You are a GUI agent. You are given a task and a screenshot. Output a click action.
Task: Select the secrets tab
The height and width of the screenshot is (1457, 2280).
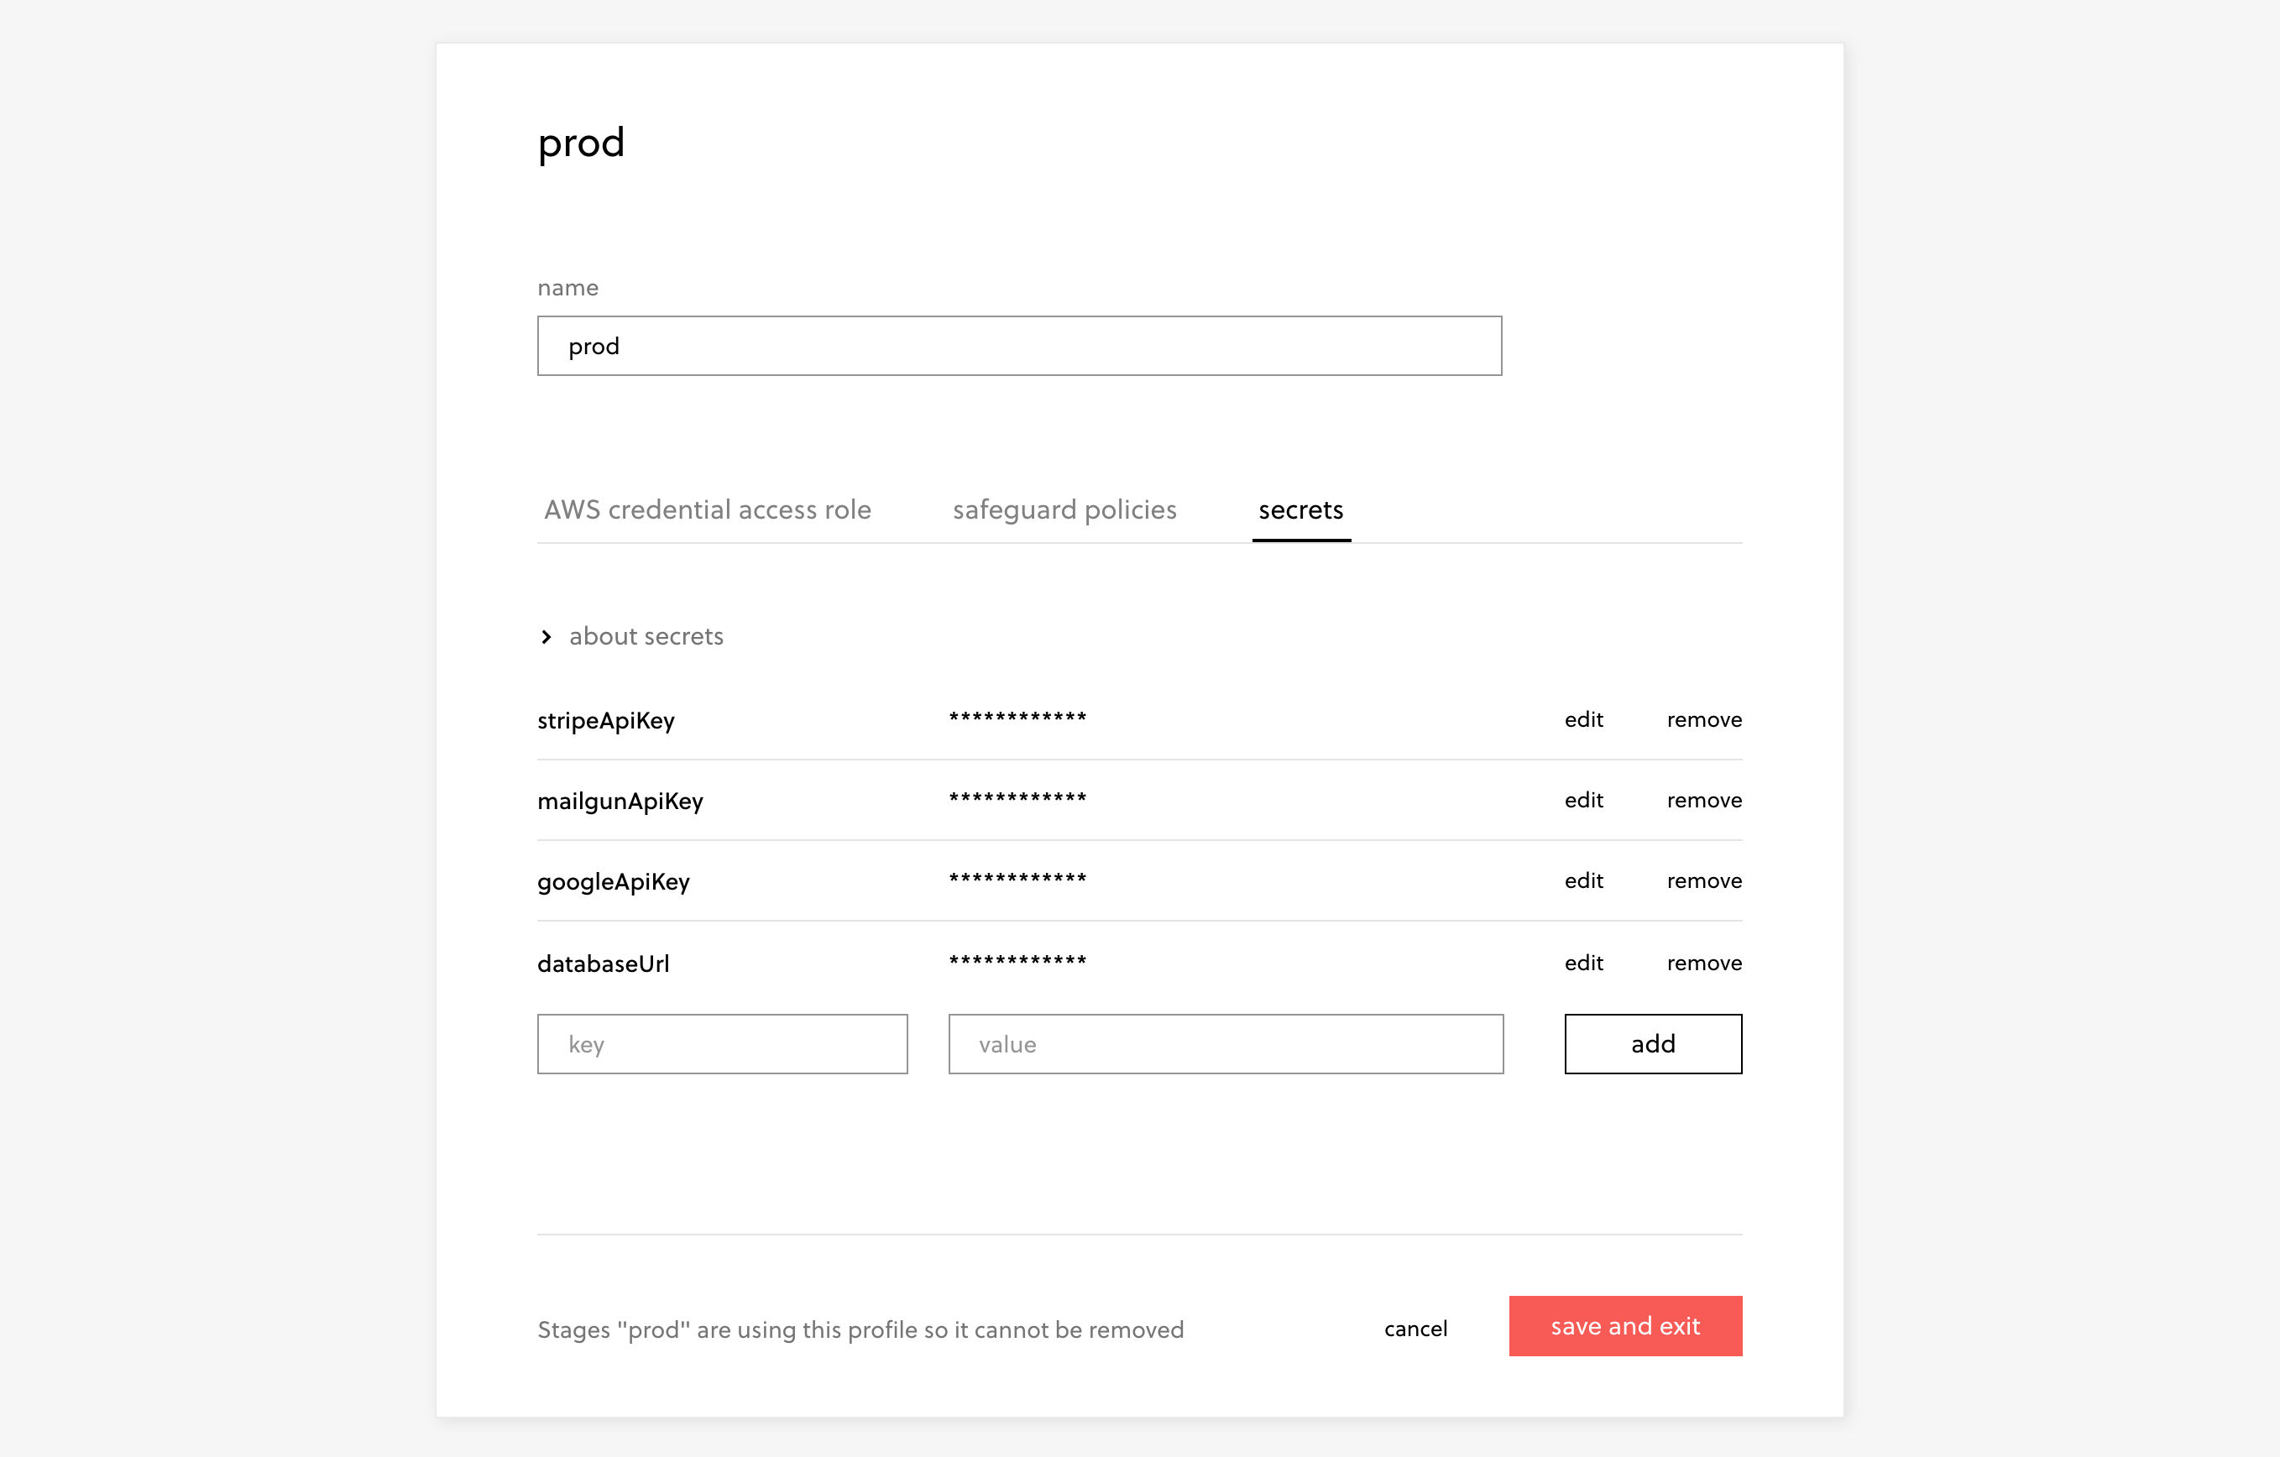(x=1300, y=509)
